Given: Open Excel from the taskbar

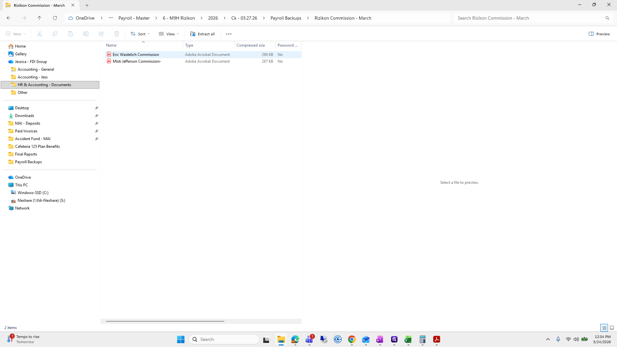Looking at the screenshot, I should [408, 339].
